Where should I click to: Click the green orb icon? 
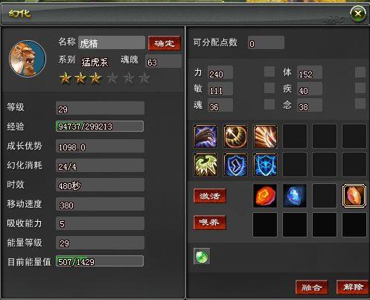pyautogui.click(x=202, y=256)
